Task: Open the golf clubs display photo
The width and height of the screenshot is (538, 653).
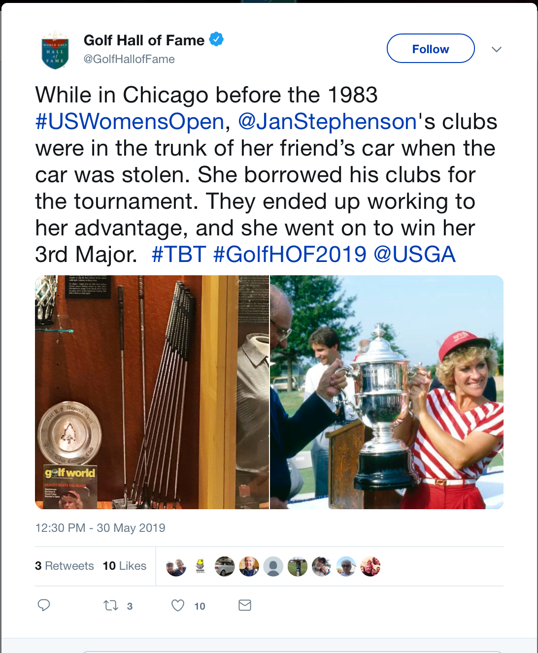Action: click(152, 392)
